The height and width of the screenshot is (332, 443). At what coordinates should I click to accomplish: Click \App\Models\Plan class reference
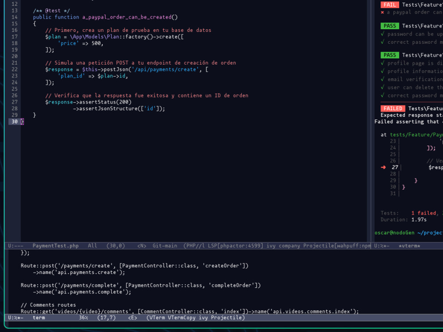coord(95,36)
